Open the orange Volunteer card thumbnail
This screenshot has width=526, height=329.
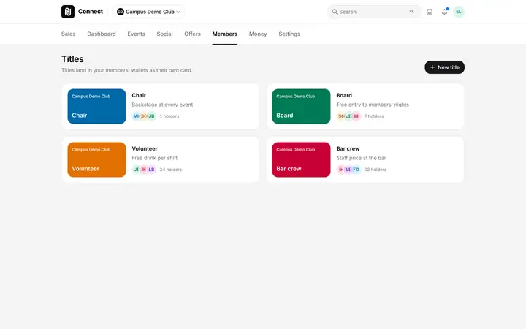click(96, 159)
